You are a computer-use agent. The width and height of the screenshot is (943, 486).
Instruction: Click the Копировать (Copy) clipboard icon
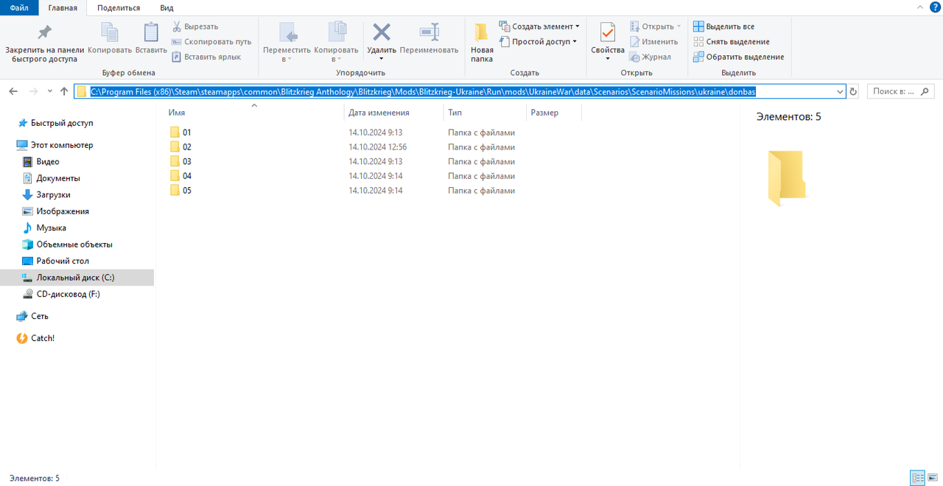pyautogui.click(x=110, y=38)
